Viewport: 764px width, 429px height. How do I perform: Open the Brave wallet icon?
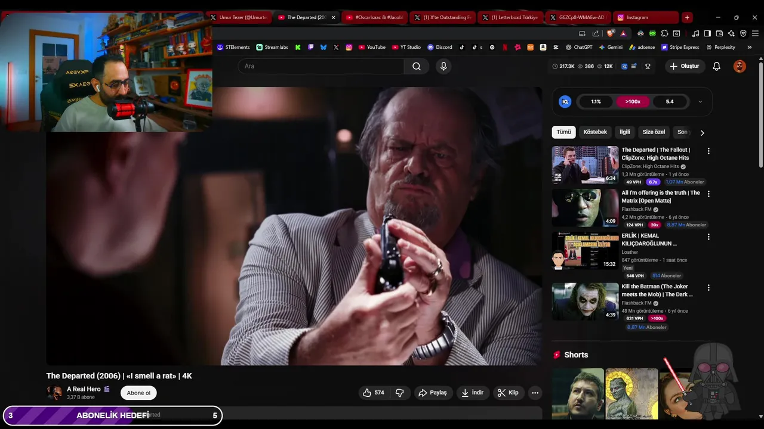719,33
